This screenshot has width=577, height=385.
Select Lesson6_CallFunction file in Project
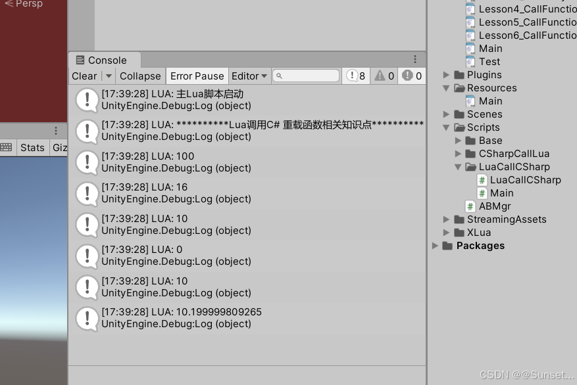(527, 35)
